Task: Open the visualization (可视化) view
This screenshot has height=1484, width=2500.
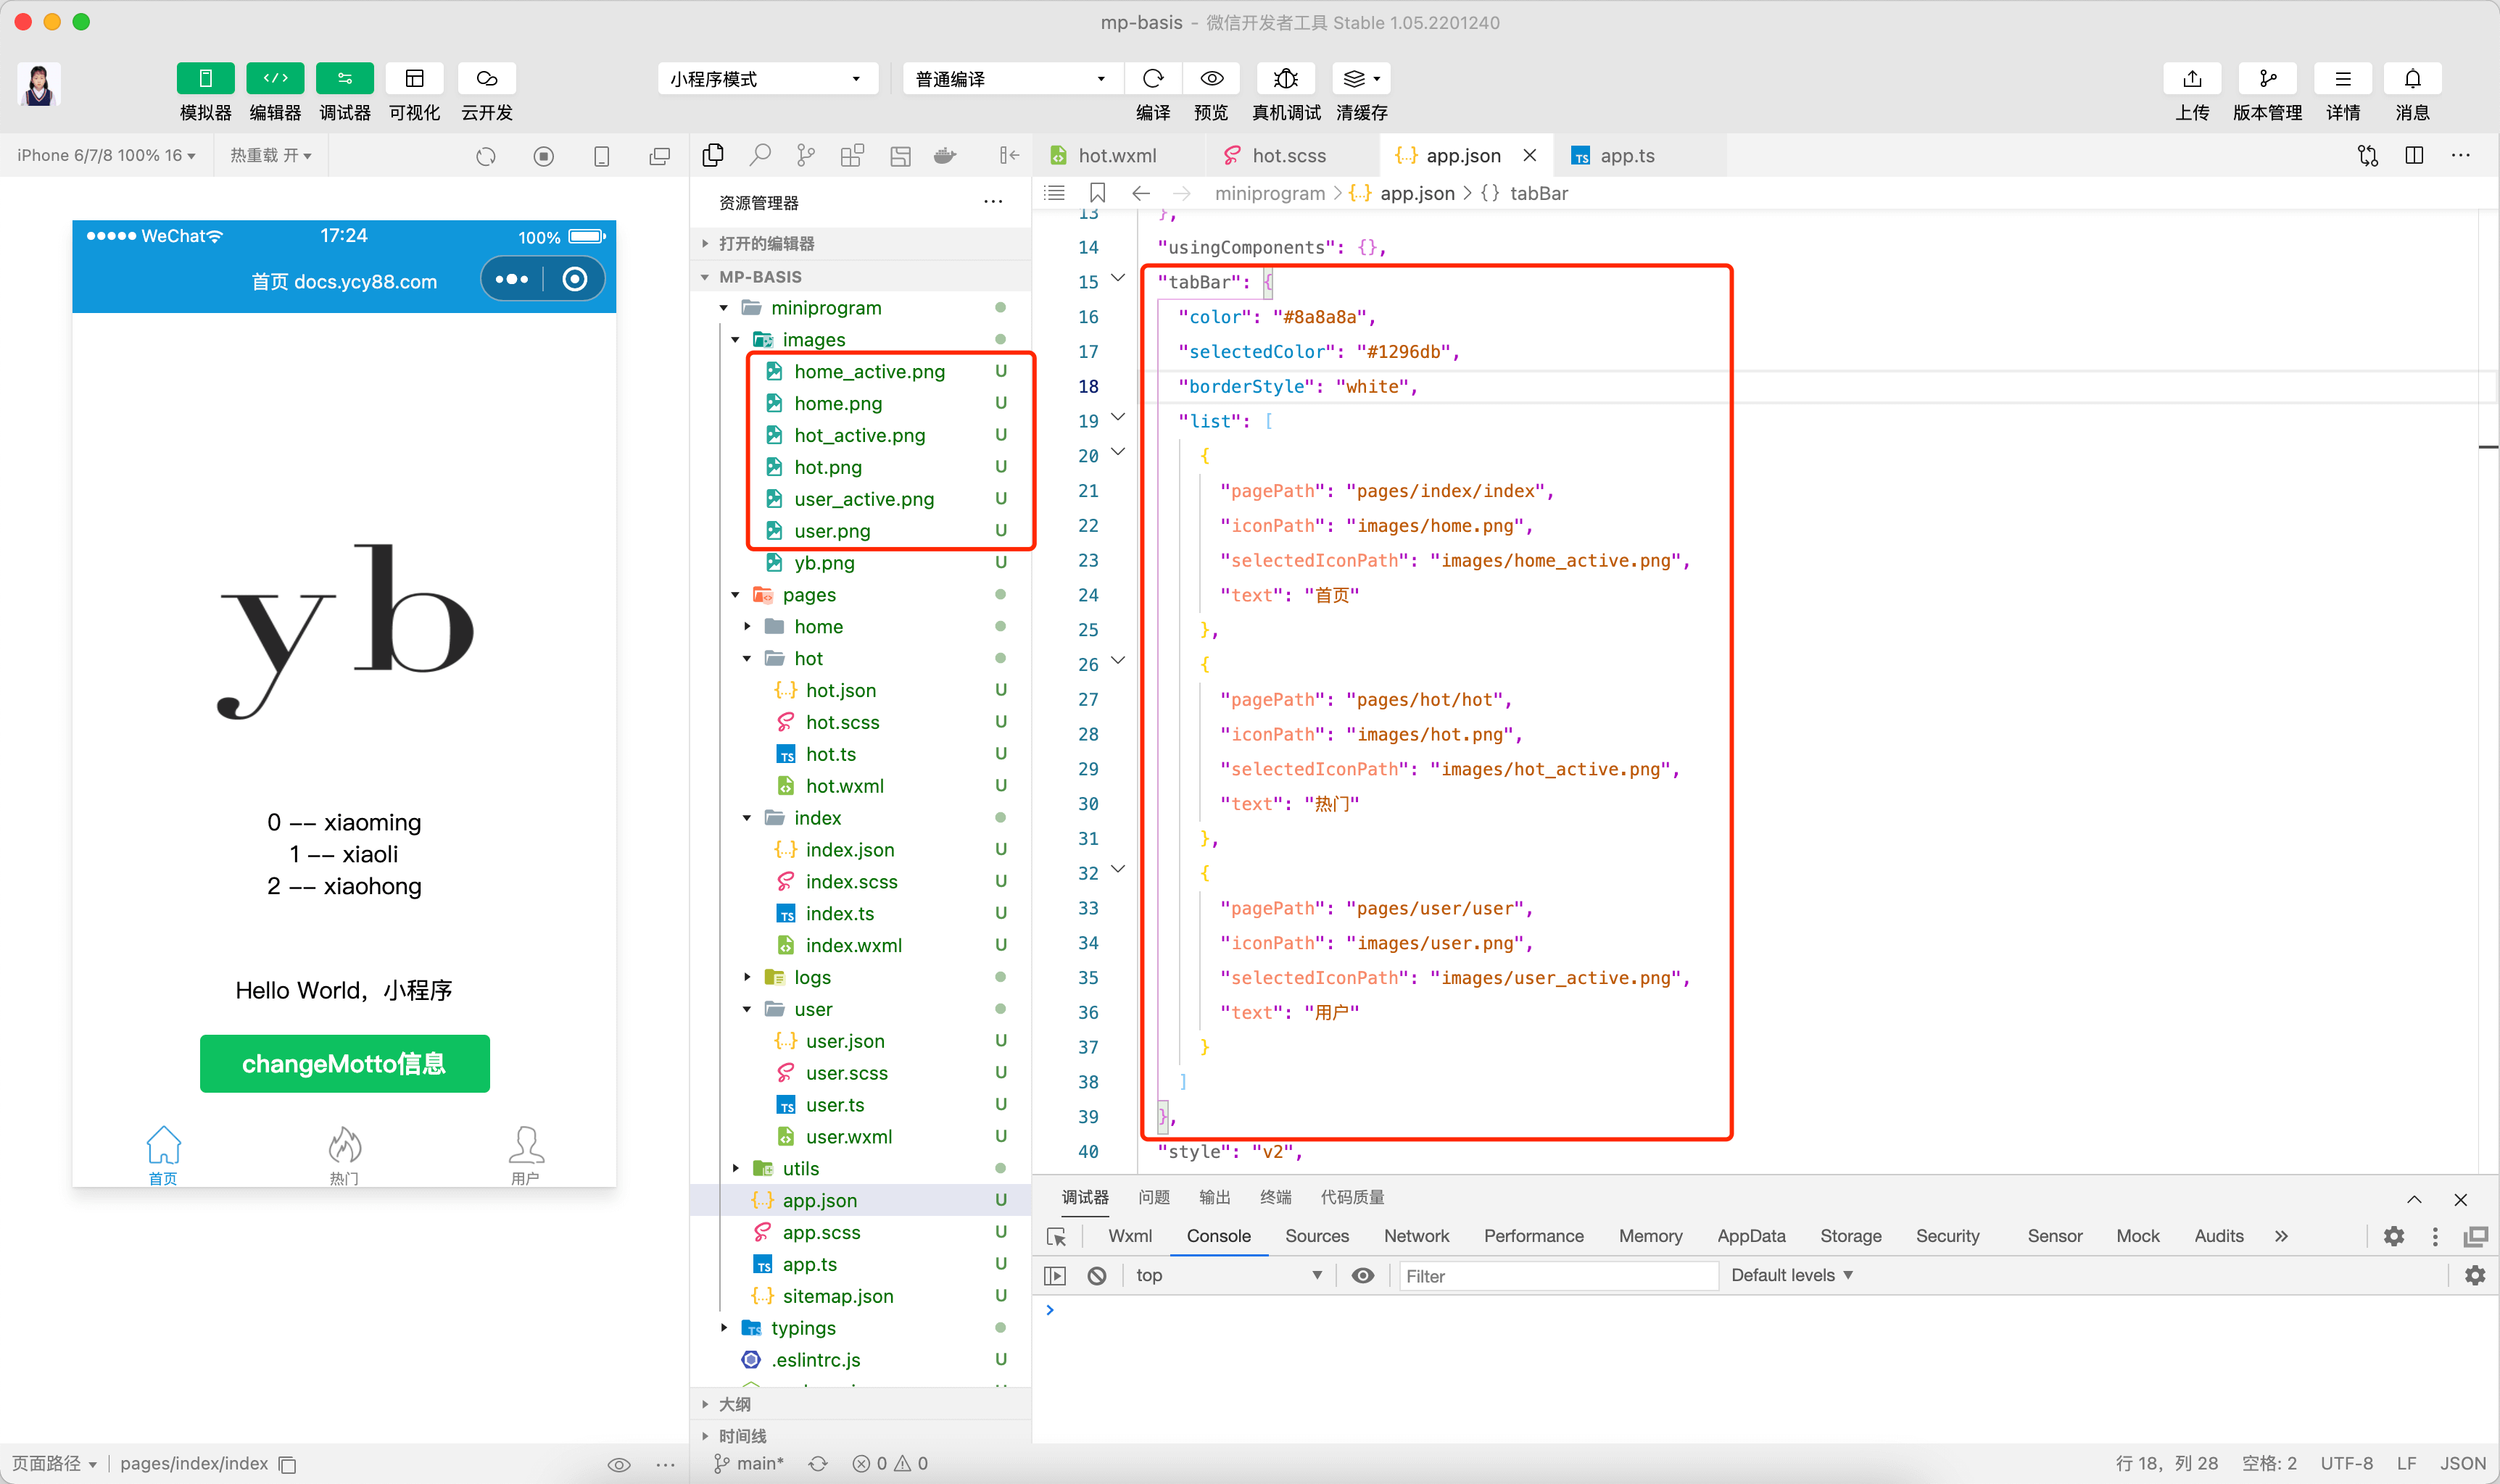Action: [414, 78]
